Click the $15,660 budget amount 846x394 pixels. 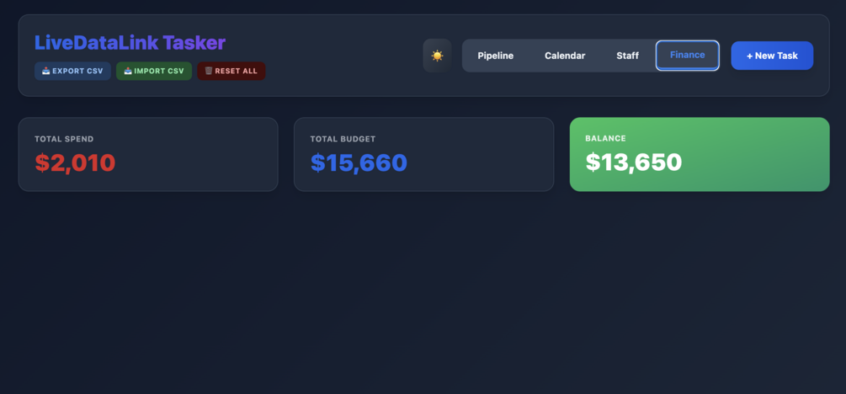(359, 162)
